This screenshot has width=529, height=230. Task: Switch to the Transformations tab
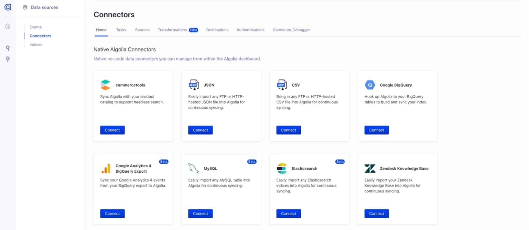click(172, 30)
